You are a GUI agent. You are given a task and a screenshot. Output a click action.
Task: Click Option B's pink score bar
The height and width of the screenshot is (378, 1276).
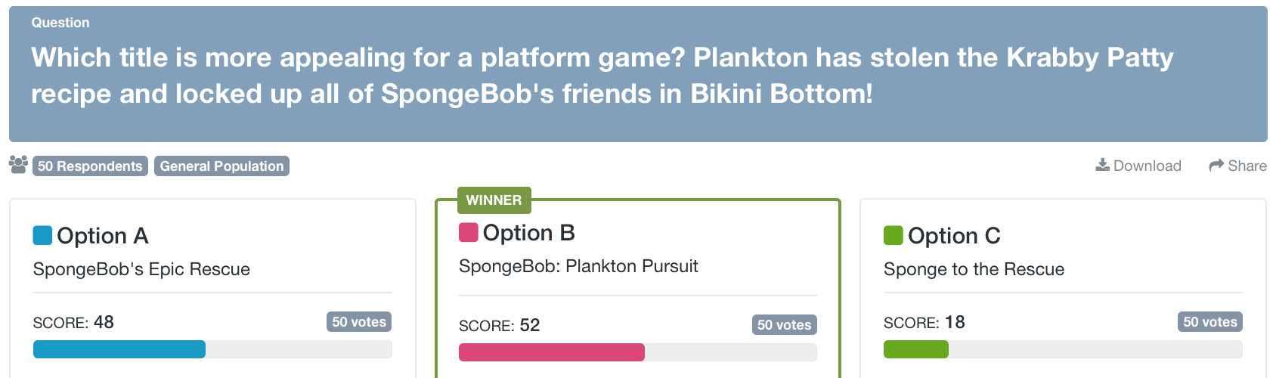tap(552, 352)
